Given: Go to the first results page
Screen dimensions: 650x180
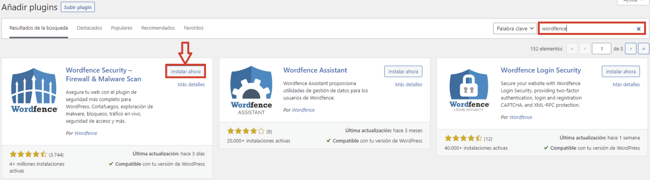Looking at the screenshot, I should pyautogui.click(x=572, y=48).
